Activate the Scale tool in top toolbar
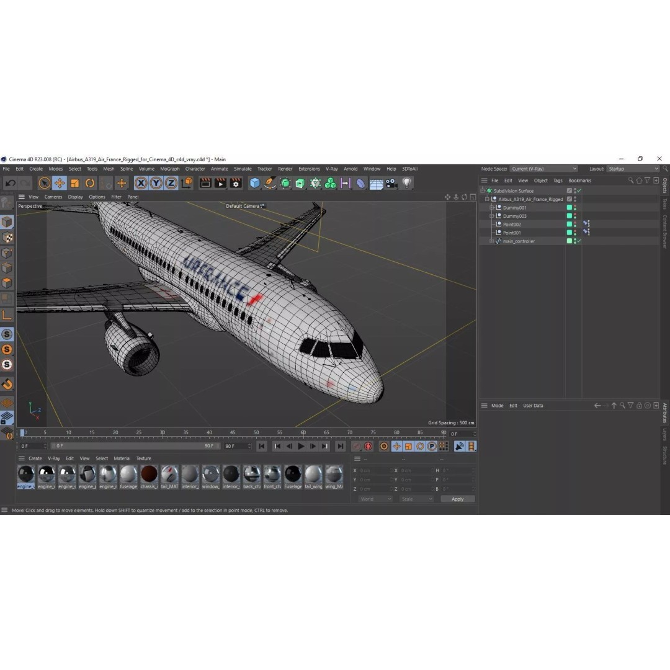 coord(75,183)
